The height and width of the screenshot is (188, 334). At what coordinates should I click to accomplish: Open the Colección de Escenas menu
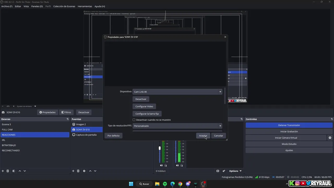[x=64, y=6]
